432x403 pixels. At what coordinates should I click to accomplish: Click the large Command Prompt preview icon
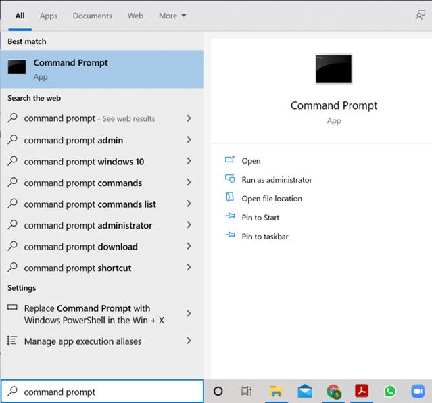334,69
